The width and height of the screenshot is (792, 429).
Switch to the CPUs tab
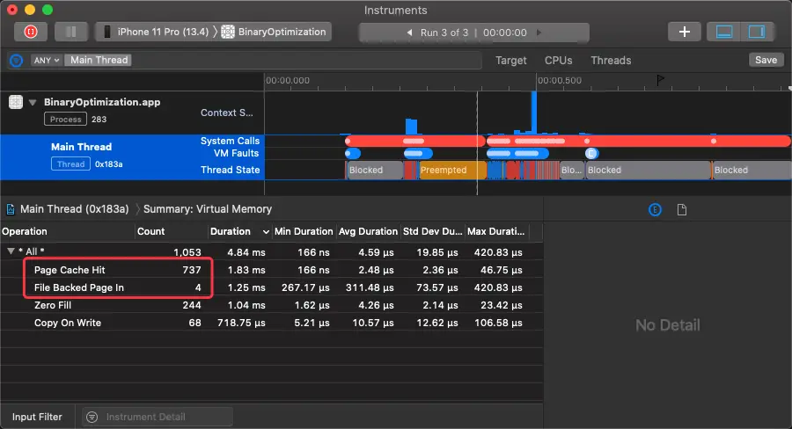(x=558, y=61)
